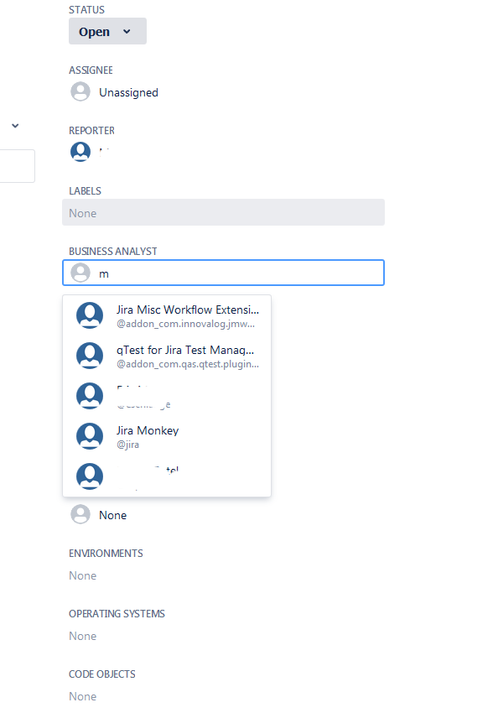This screenshot has width=493, height=718.
Task: Click the Reporter avatar icon
Action: 80,152
